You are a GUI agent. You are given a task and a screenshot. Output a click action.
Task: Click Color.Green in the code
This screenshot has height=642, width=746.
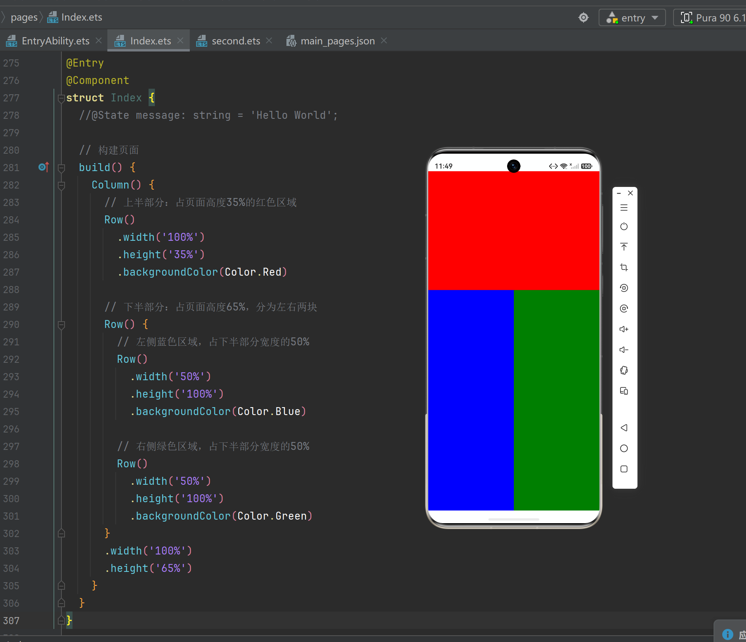click(x=272, y=516)
